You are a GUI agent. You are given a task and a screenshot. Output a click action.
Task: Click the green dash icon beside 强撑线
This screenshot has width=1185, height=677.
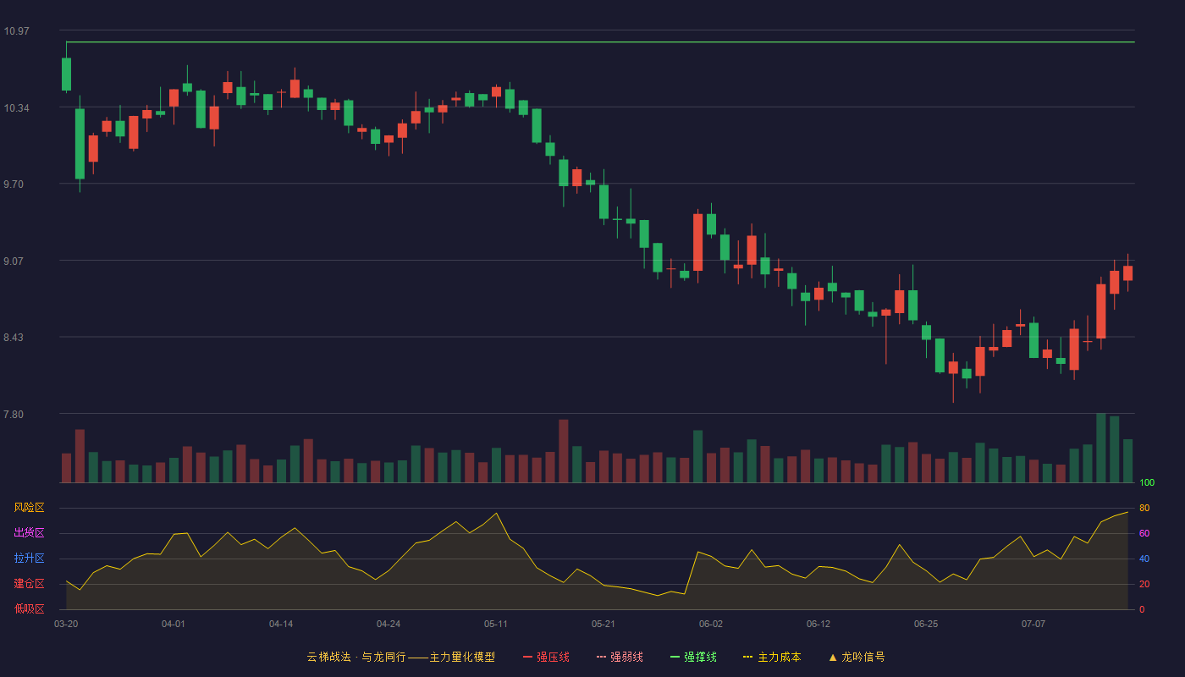pyautogui.click(x=675, y=657)
